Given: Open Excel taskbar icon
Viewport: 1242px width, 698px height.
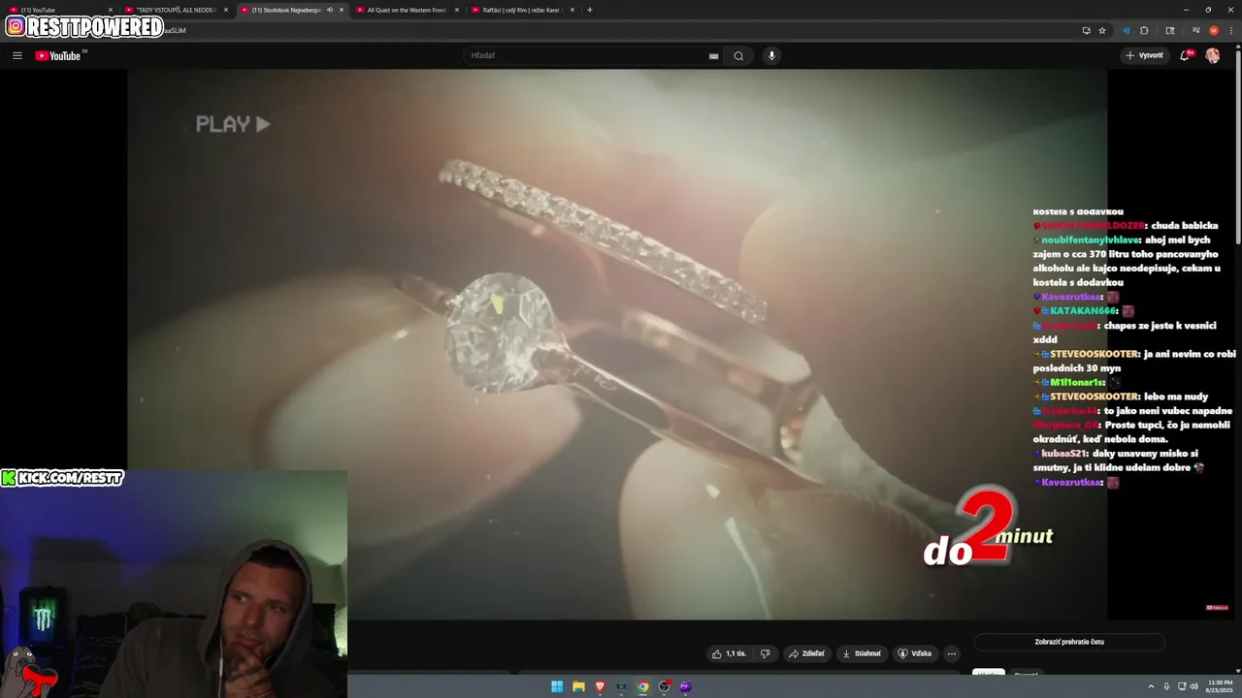Looking at the screenshot, I should click(x=621, y=686).
